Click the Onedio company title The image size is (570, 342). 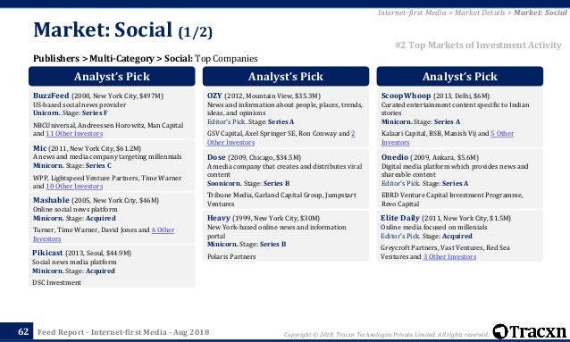(x=395, y=157)
